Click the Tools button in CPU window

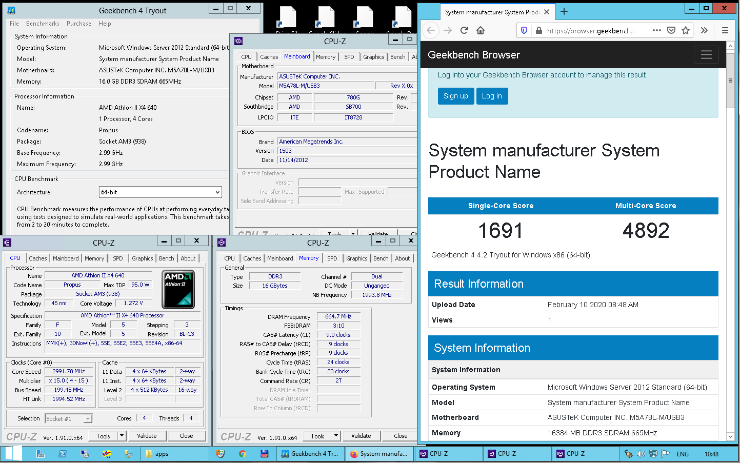coord(103,436)
